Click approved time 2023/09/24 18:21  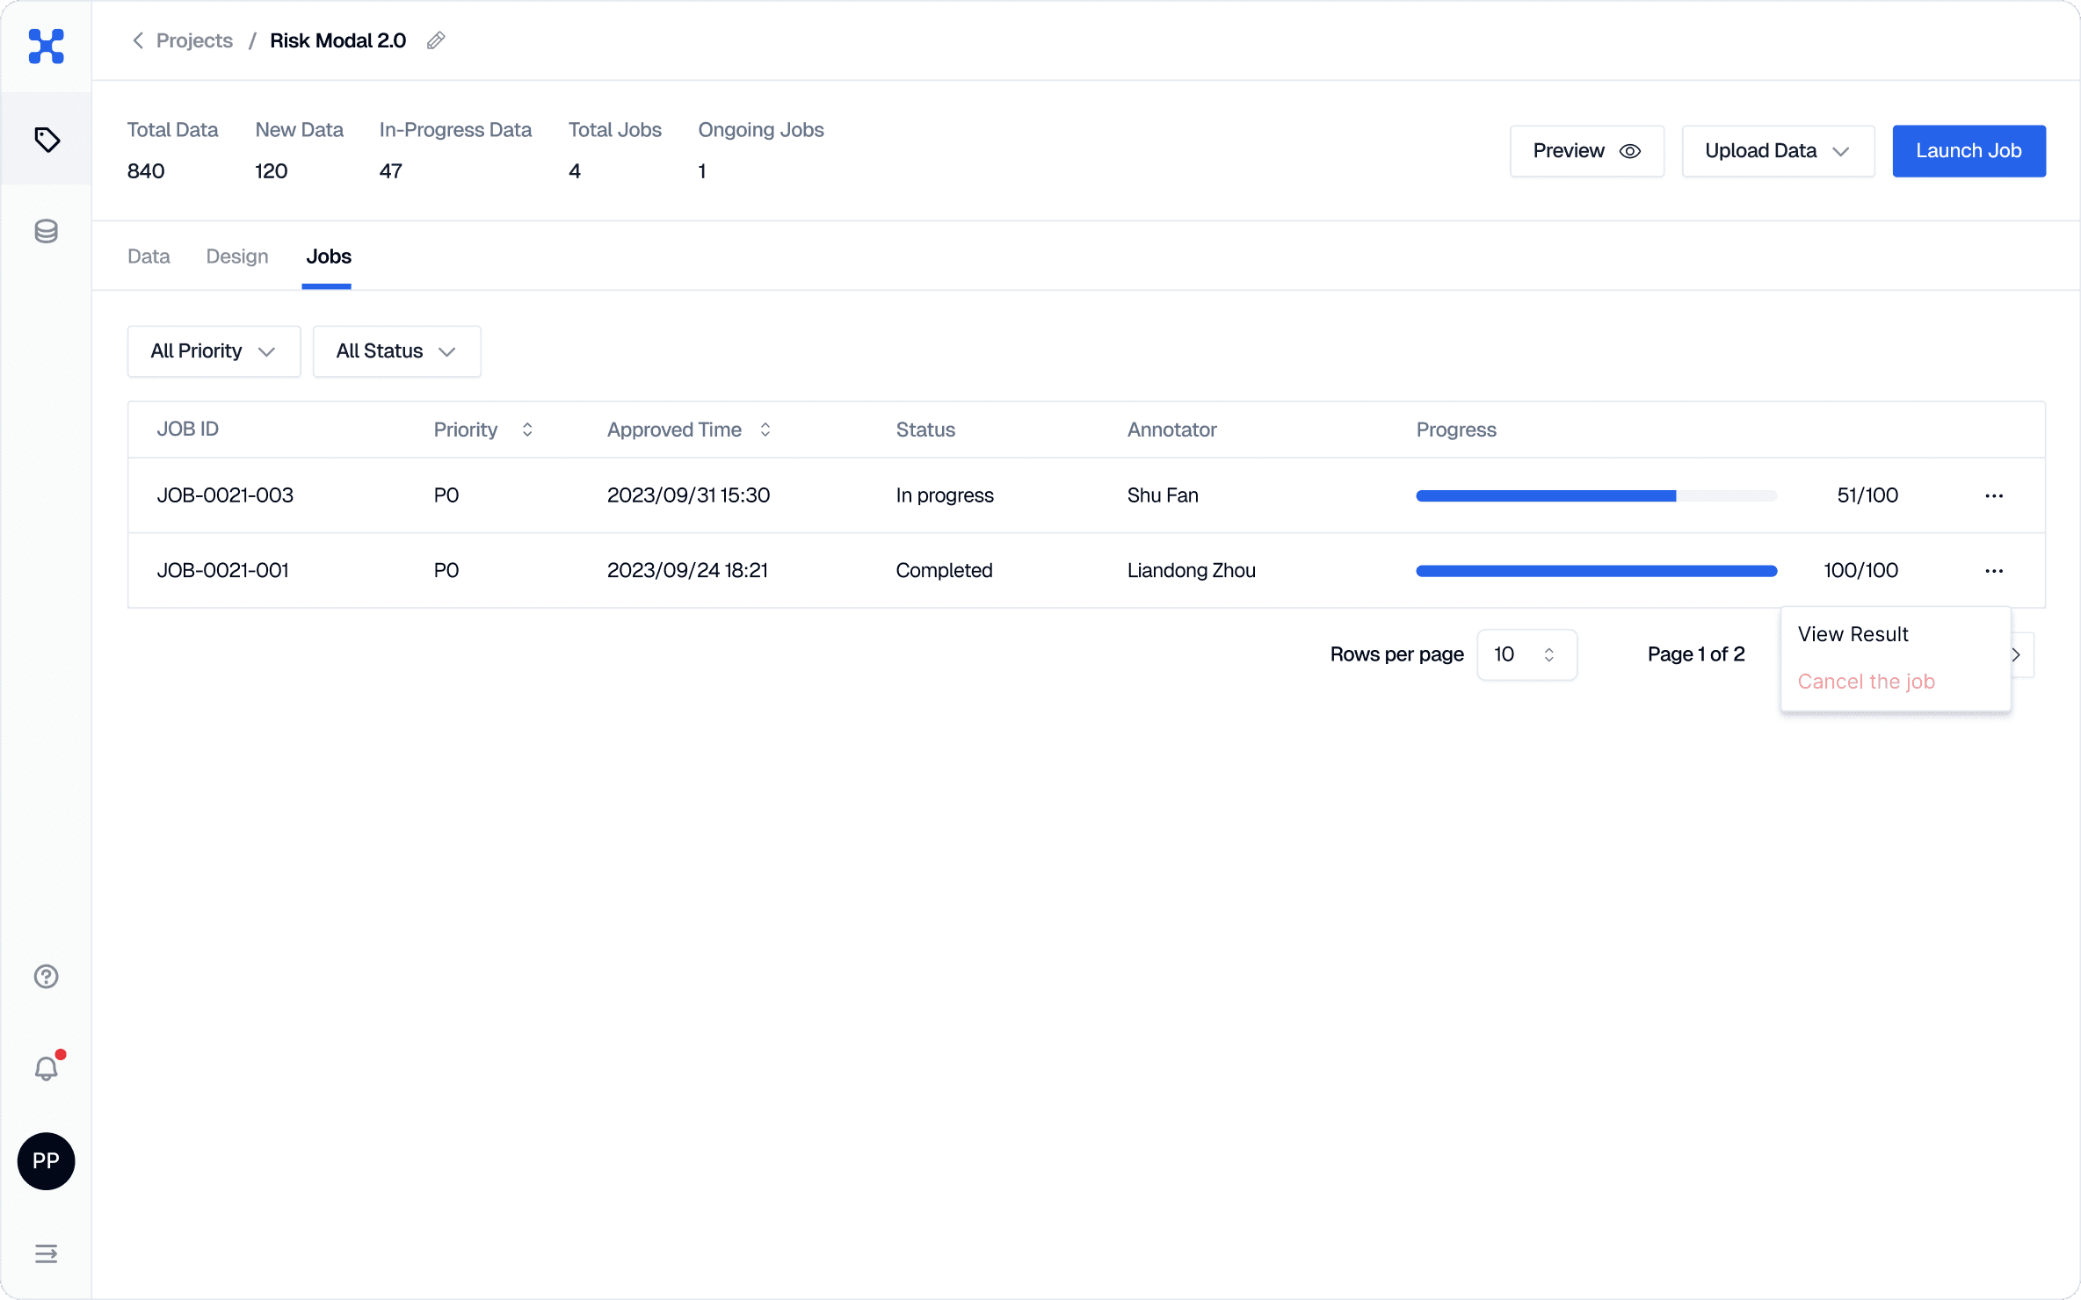coord(687,571)
